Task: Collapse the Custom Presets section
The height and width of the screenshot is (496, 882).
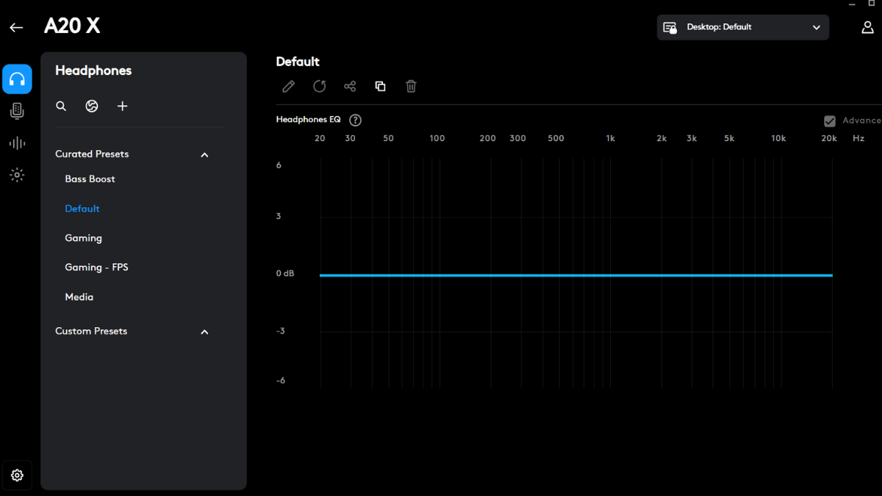Action: (x=204, y=332)
